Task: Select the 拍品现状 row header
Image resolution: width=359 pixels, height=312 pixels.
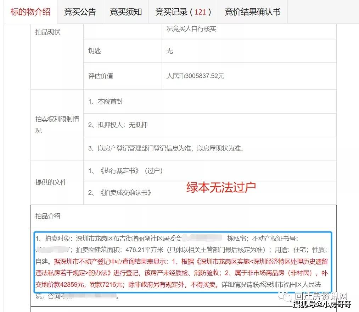Action: pos(48,32)
